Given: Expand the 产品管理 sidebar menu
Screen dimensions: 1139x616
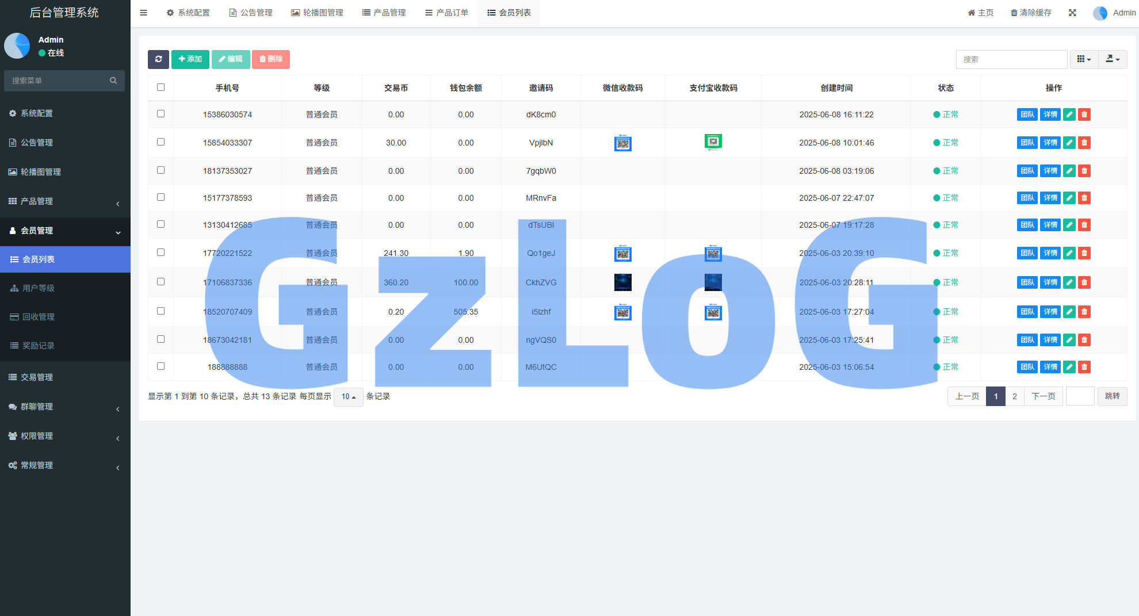Looking at the screenshot, I should pyautogui.click(x=64, y=201).
